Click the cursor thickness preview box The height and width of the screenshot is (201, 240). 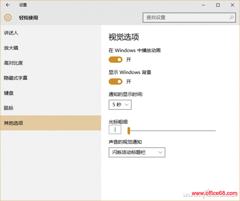[115, 130]
